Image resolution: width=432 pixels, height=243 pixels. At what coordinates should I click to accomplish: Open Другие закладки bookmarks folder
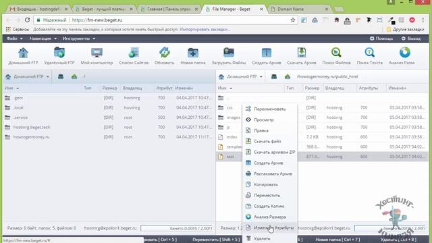pyautogui.click(x=405, y=29)
